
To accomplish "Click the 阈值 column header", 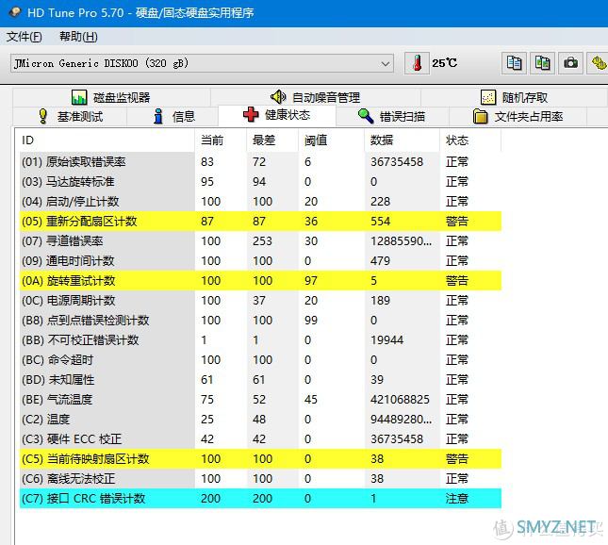I will tap(331, 140).
